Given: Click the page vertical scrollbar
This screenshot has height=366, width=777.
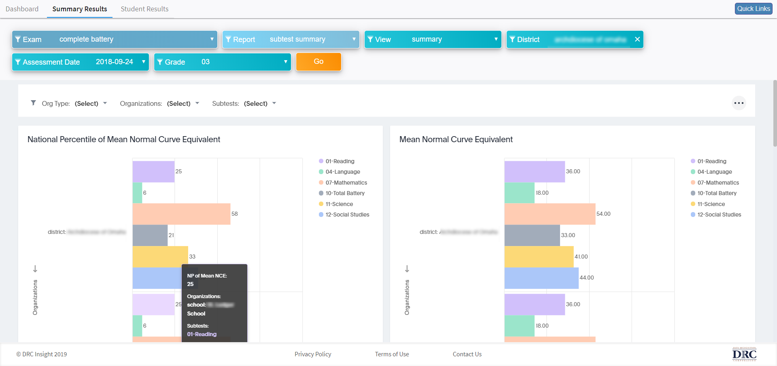Looking at the screenshot, I should click(x=775, y=113).
